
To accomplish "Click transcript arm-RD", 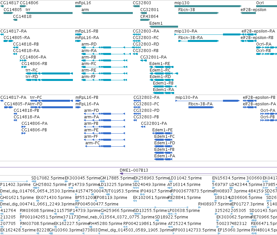I will pyautogui.click(x=107, y=47).
